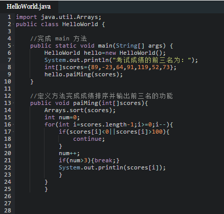Click 'java.util.Arrays;' in the import statement
Screen dimensions: 224x214
(x=71, y=17)
